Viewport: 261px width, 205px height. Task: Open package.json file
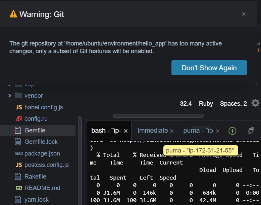pyautogui.click(x=42, y=153)
